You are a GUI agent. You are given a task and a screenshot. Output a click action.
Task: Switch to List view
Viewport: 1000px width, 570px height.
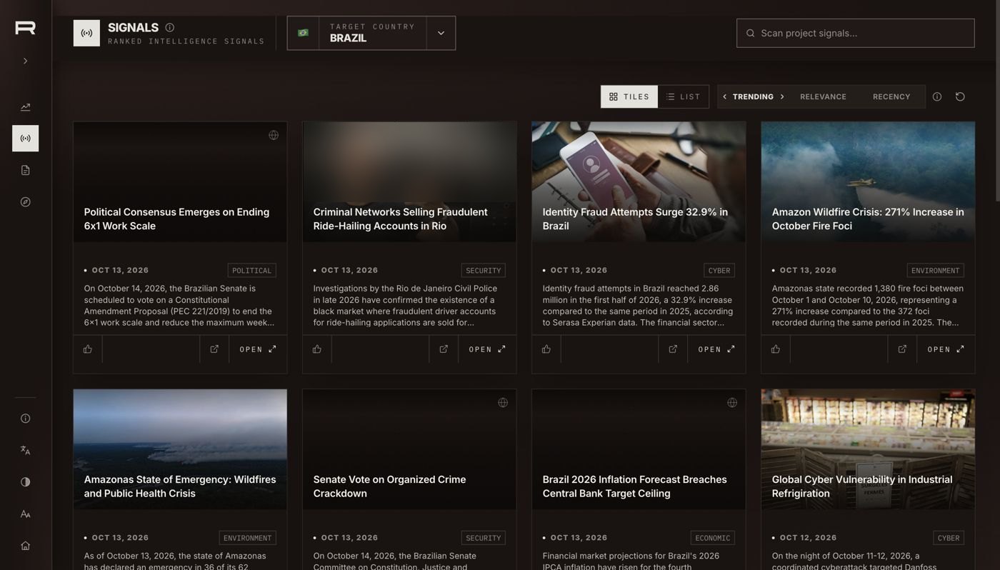pyautogui.click(x=684, y=96)
